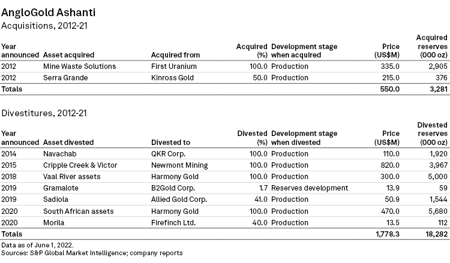This screenshot has width=450, height=263.
Task: Click the S&P Global Market Intelligence source line
Action: (92, 253)
